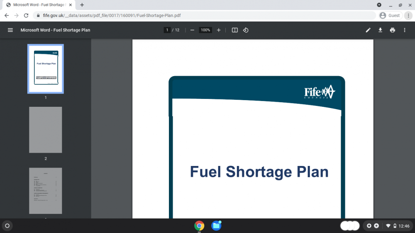This screenshot has height=233, width=415.
Task: Rotate the document counterclockwise
Action: coord(246,30)
